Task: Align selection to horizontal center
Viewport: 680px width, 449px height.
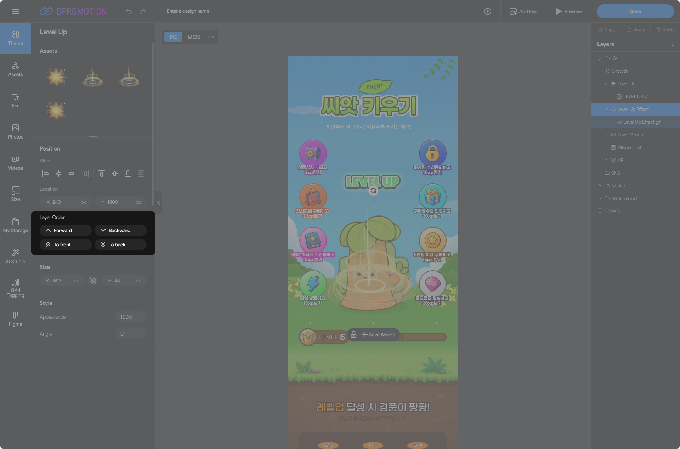Action: (x=59, y=174)
